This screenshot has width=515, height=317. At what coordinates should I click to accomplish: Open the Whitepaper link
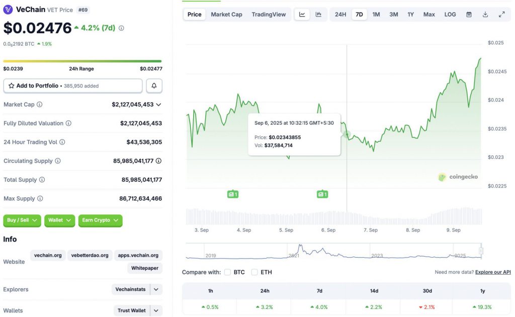(145, 268)
